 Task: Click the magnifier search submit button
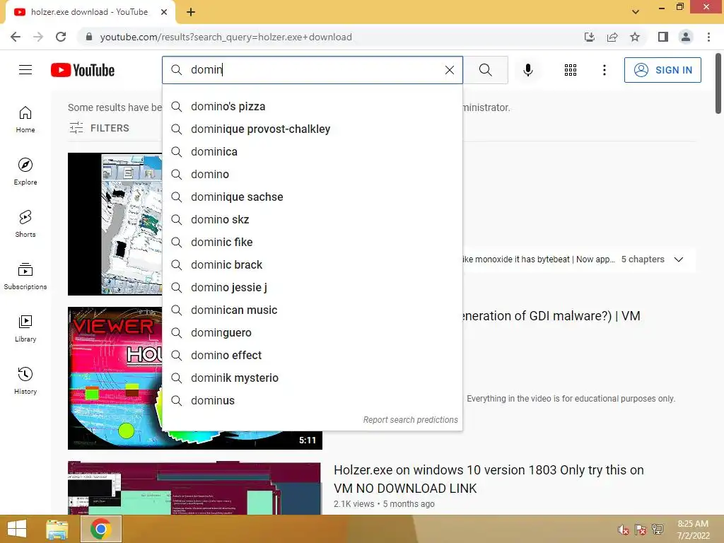point(485,70)
